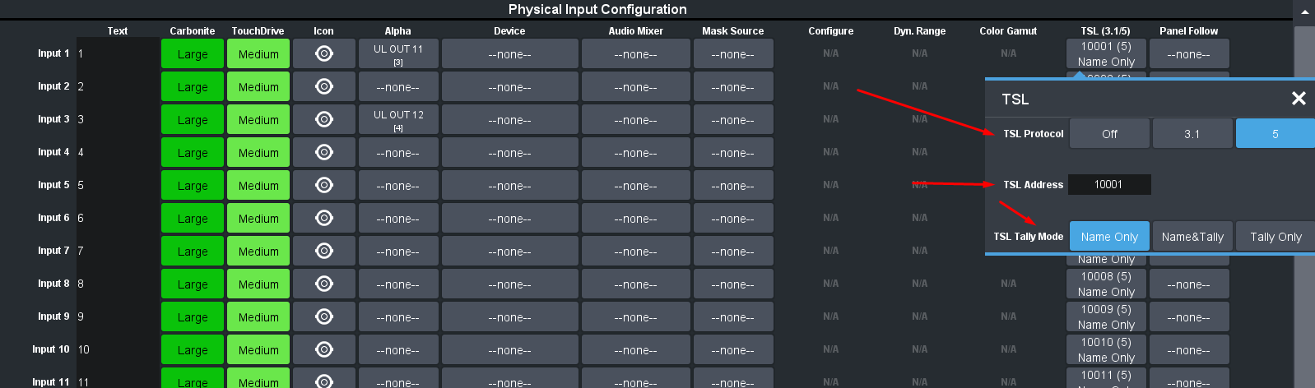The height and width of the screenshot is (388, 1315).
Task: Open Mask Source selector for Input 8
Action: (732, 284)
